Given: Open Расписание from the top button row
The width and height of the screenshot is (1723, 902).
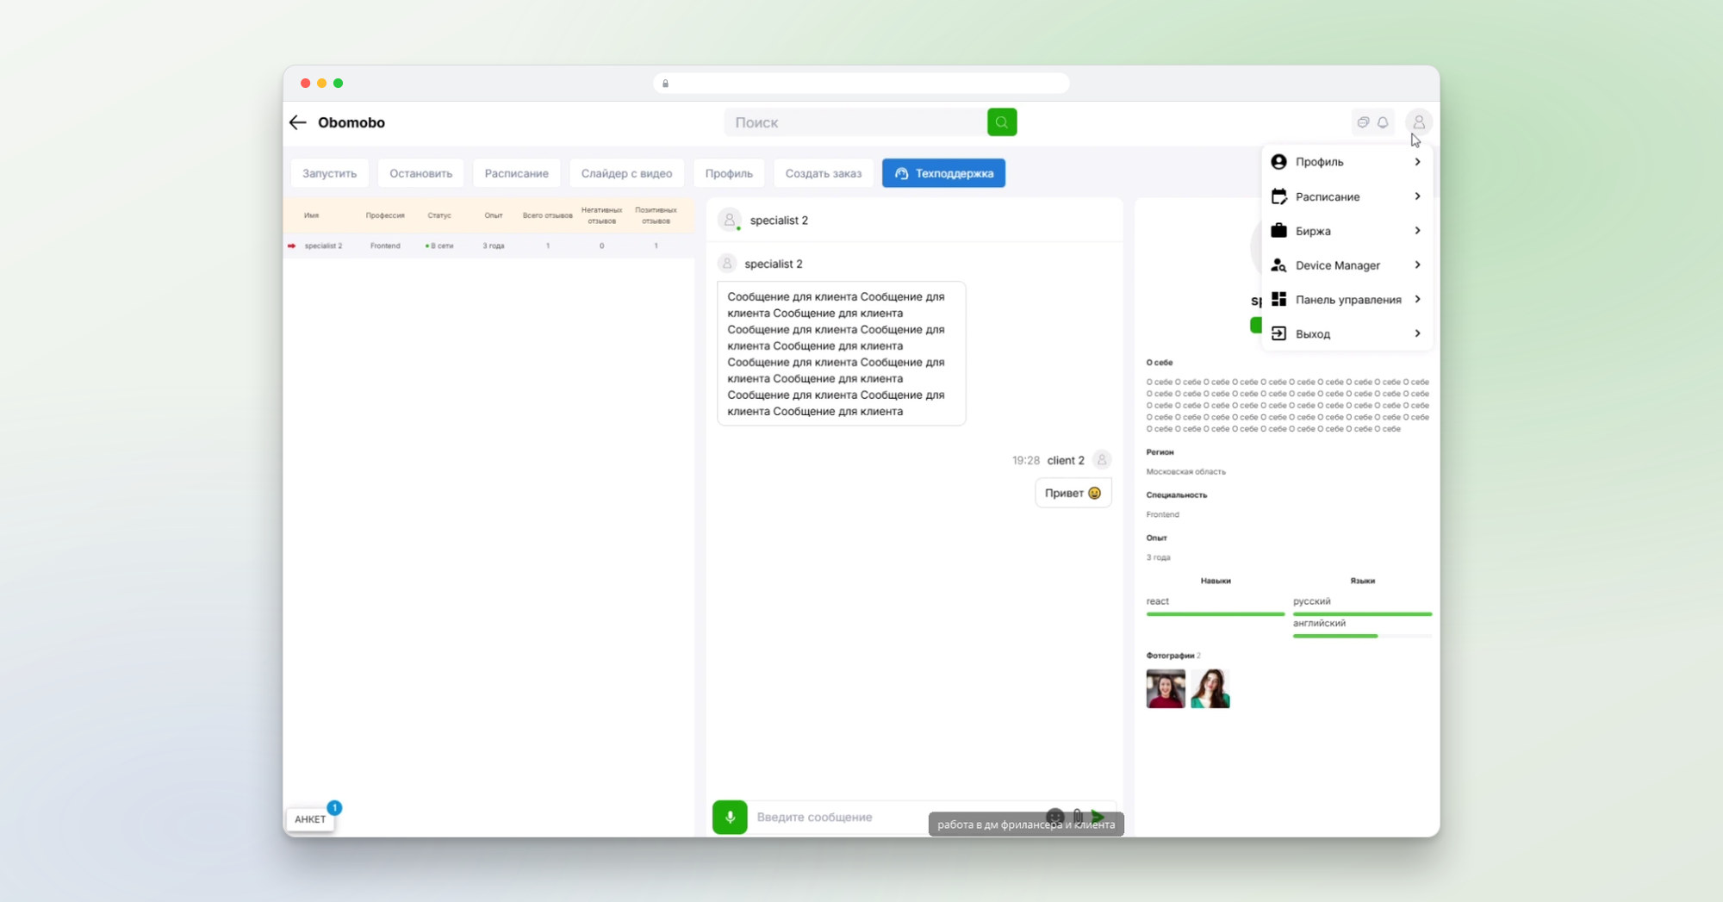Looking at the screenshot, I should 516,173.
